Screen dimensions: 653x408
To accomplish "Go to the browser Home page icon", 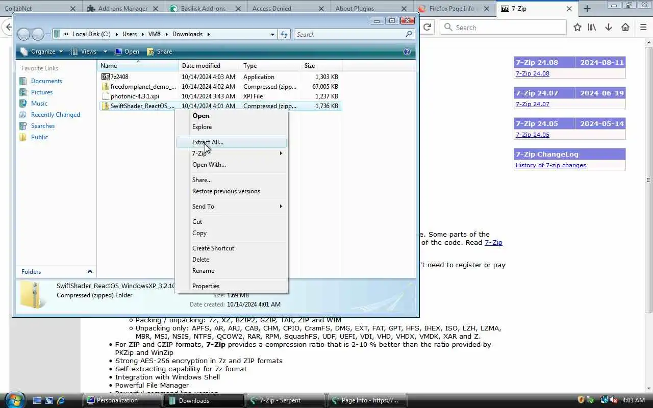I will point(625,28).
